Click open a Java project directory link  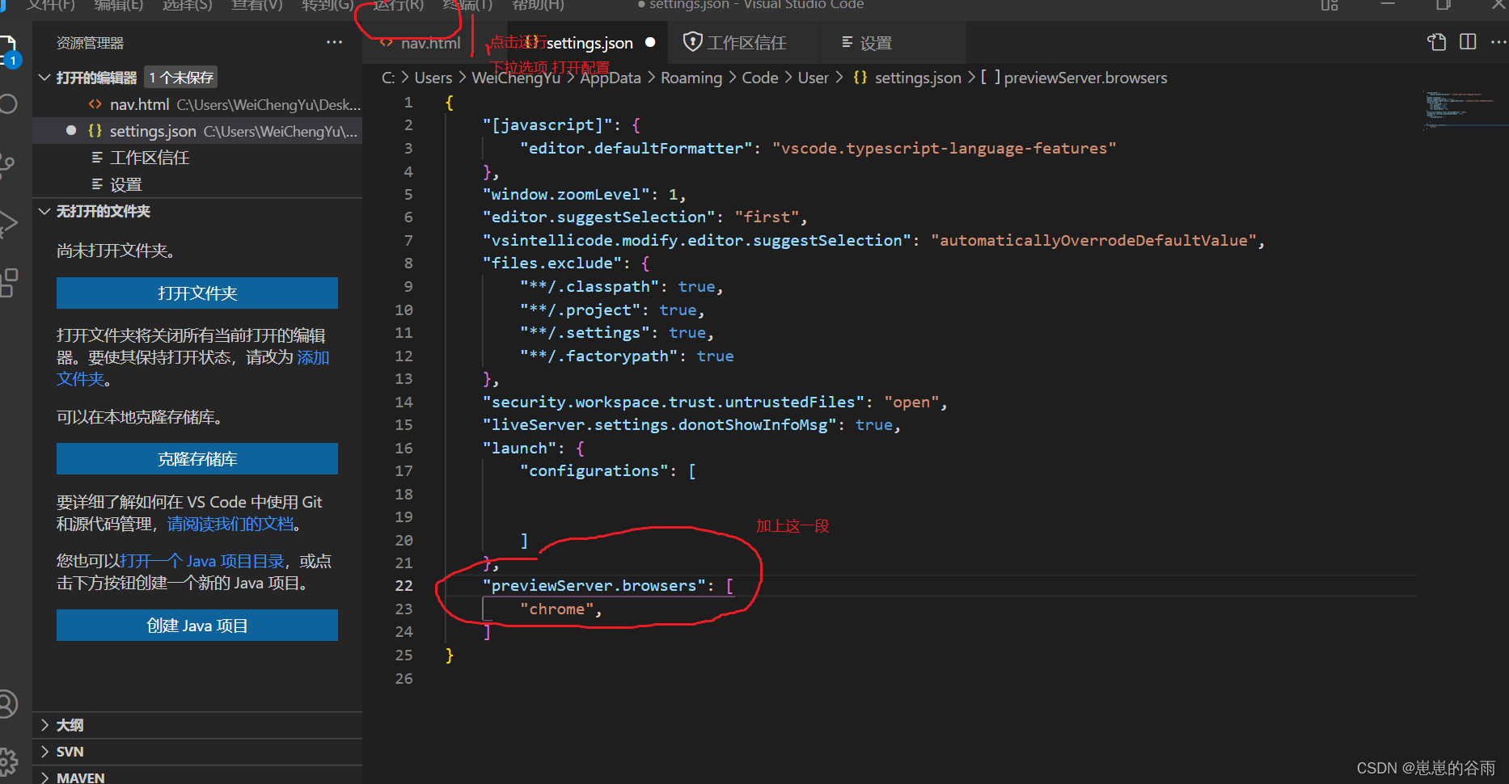(202, 561)
